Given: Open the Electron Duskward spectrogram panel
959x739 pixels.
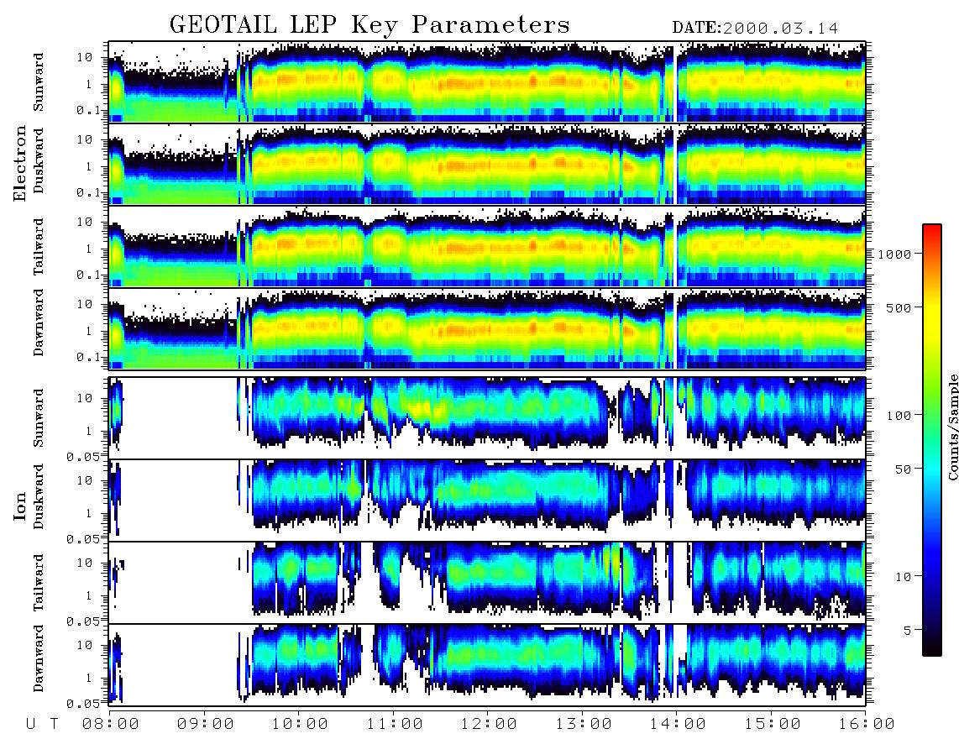Looking at the screenshot, I should tap(487, 164).
